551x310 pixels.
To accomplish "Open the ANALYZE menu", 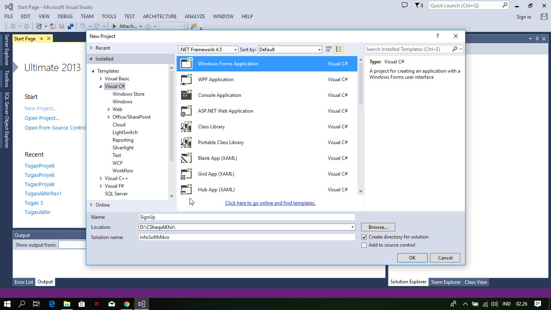I will pos(195,17).
